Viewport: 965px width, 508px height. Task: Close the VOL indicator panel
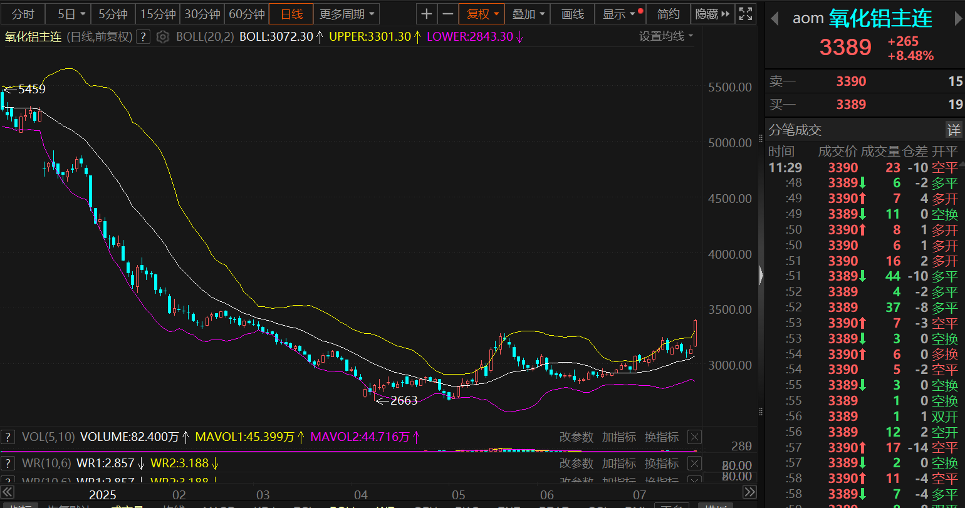coord(694,437)
